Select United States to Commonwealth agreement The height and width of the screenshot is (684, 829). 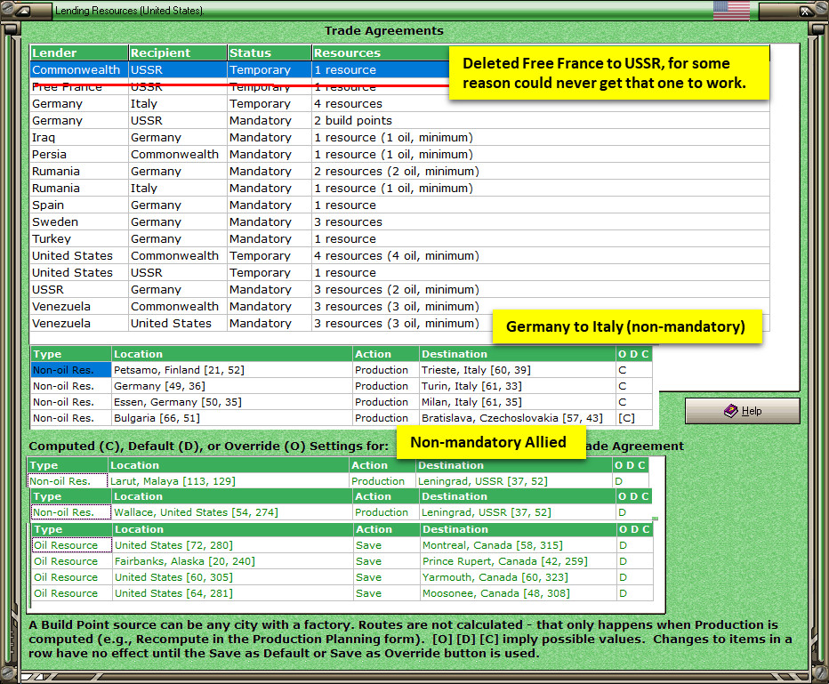[x=399, y=256]
